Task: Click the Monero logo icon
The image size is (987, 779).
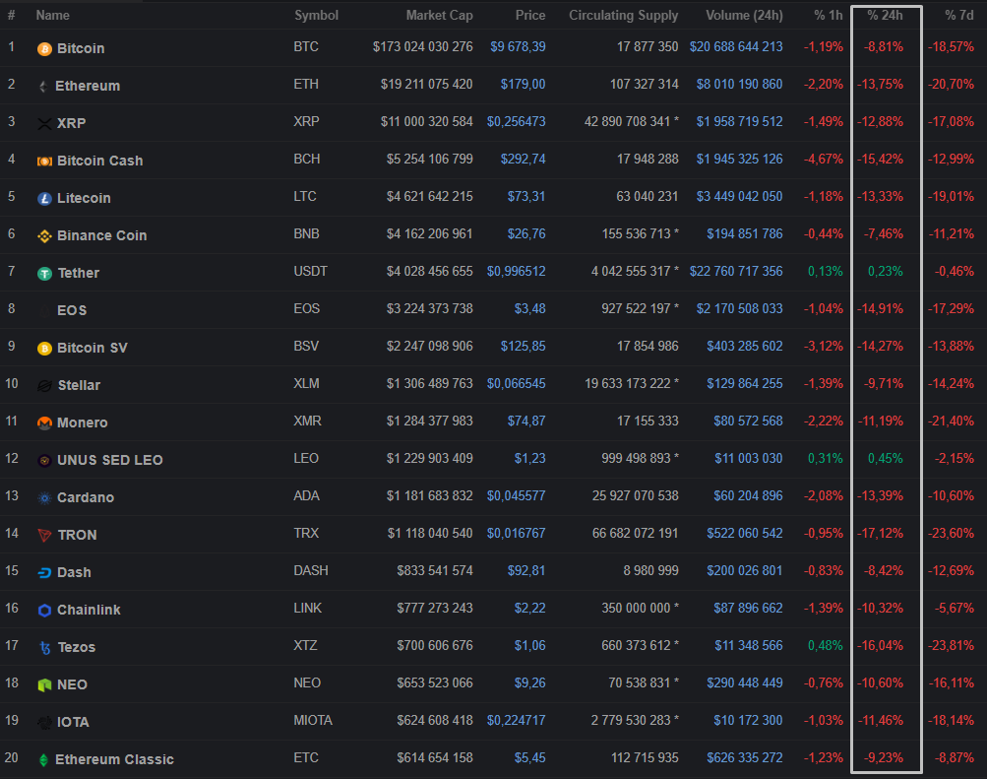Action: click(x=44, y=422)
